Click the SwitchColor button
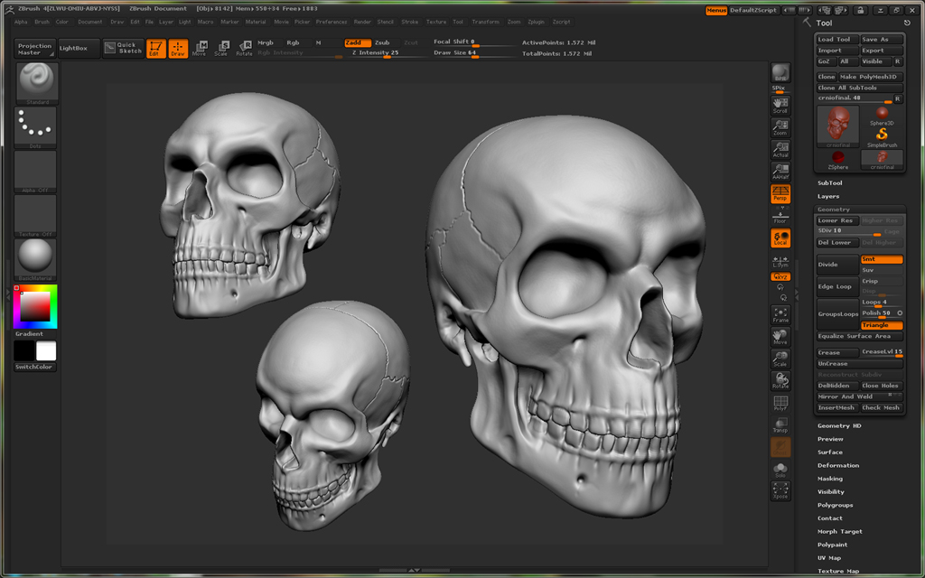Viewport: 925px width, 578px height. click(35, 367)
